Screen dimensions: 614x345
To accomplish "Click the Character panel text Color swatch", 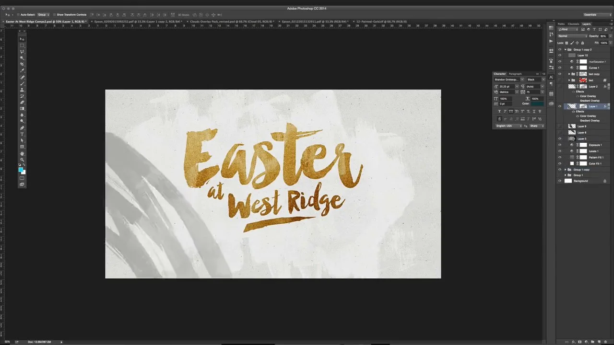I will pyautogui.click(x=537, y=103).
